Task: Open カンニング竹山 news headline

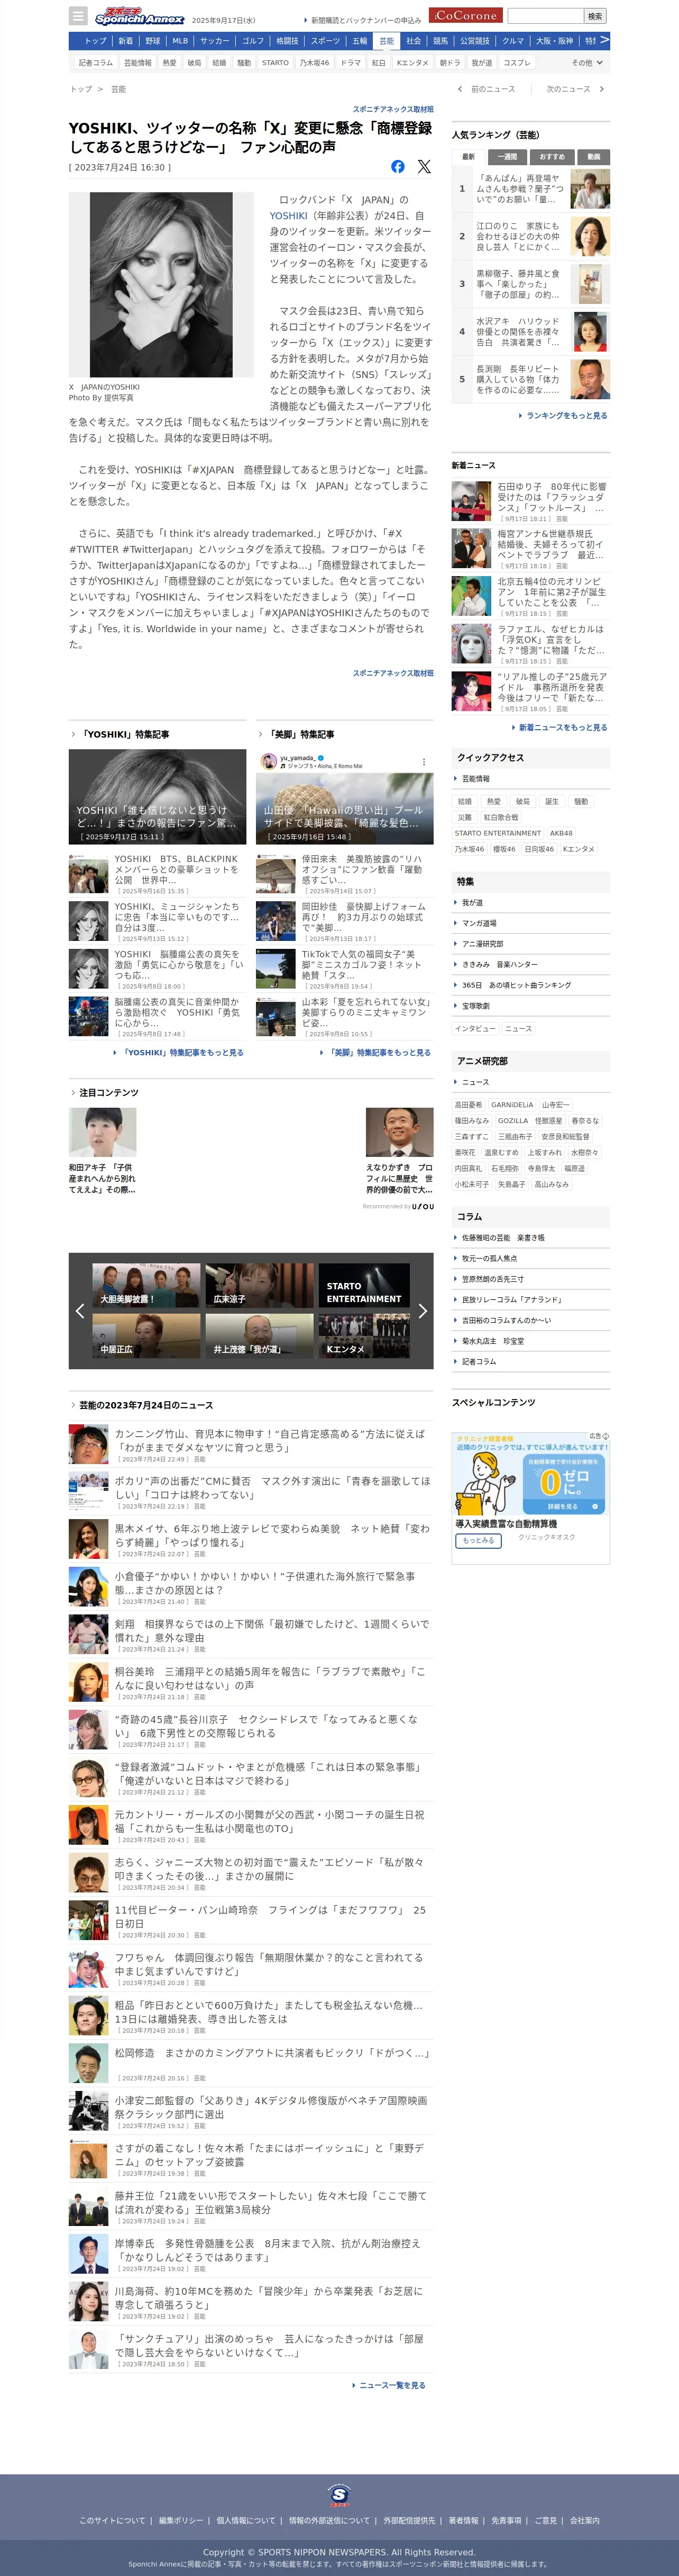Action: click(x=270, y=1440)
